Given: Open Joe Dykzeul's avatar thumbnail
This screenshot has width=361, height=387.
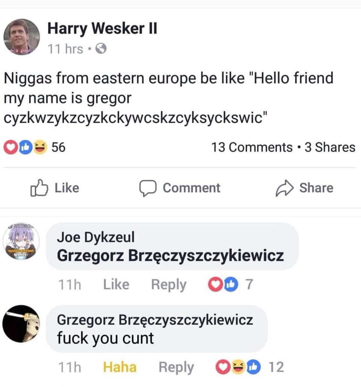Looking at the screenshot, I should [x=21, y=241].
